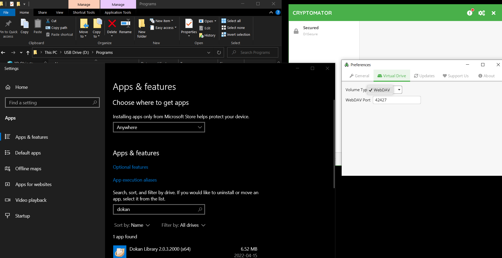
Task: Click the Explorer help question mark icon
Action: (278, 12)
